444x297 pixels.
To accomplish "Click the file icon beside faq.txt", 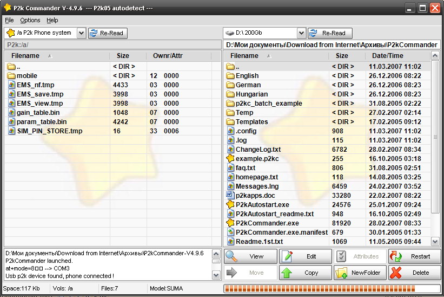I will coord(231,168).
